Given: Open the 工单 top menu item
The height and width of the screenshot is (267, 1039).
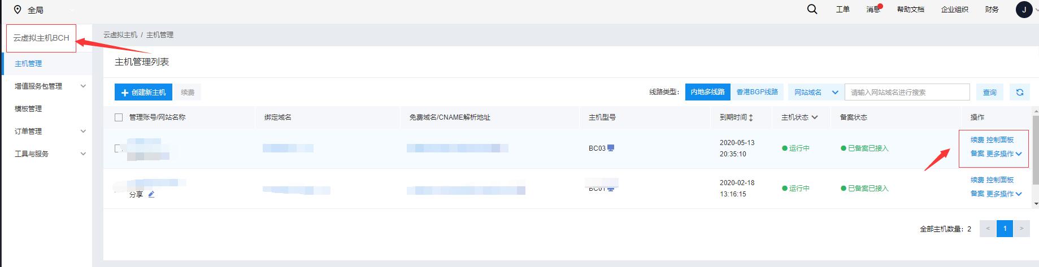Looking at the screenshot, I should tap(842, 10).
